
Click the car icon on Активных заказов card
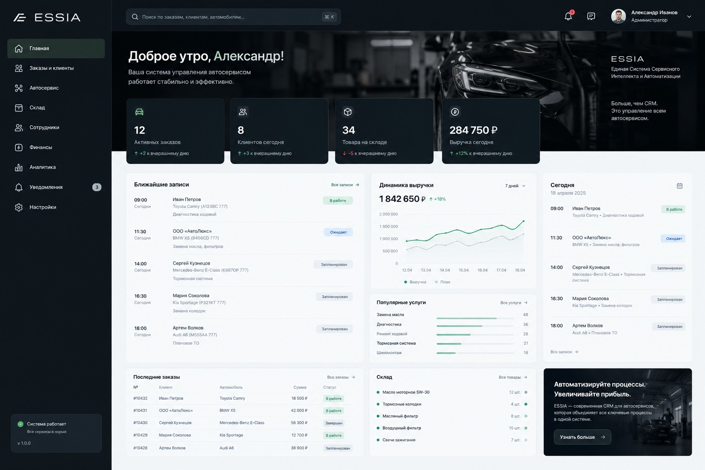tap(140, 112)
